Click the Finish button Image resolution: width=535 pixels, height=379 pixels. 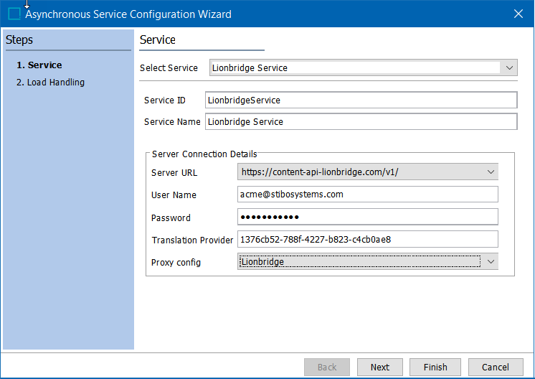tap(435, 367)
